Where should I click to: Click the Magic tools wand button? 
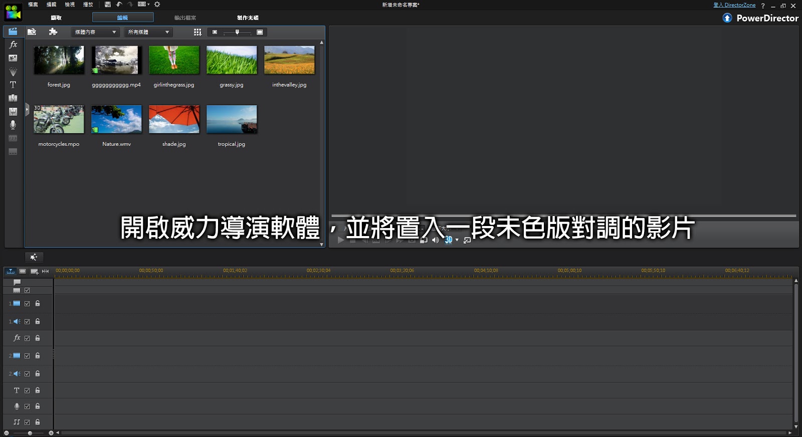click(34, 257)
